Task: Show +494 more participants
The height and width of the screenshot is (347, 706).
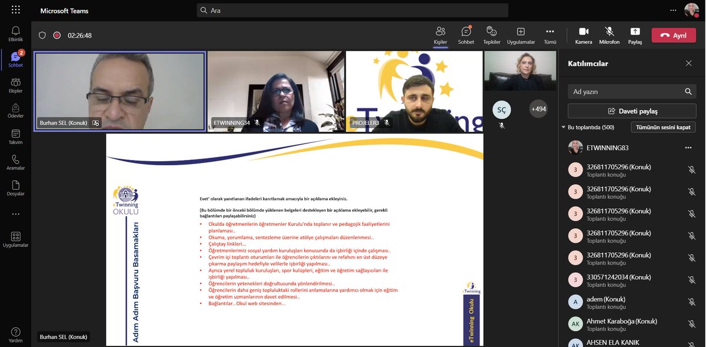Action: 538,109
